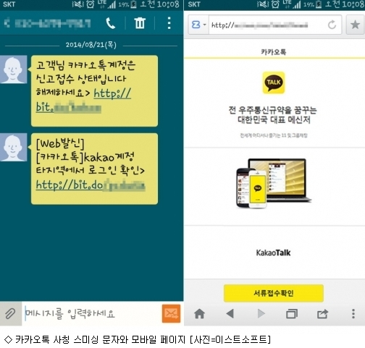Screen dimensions: 365x348
Task: Tap the orange send message button
Action: [171, 313]
